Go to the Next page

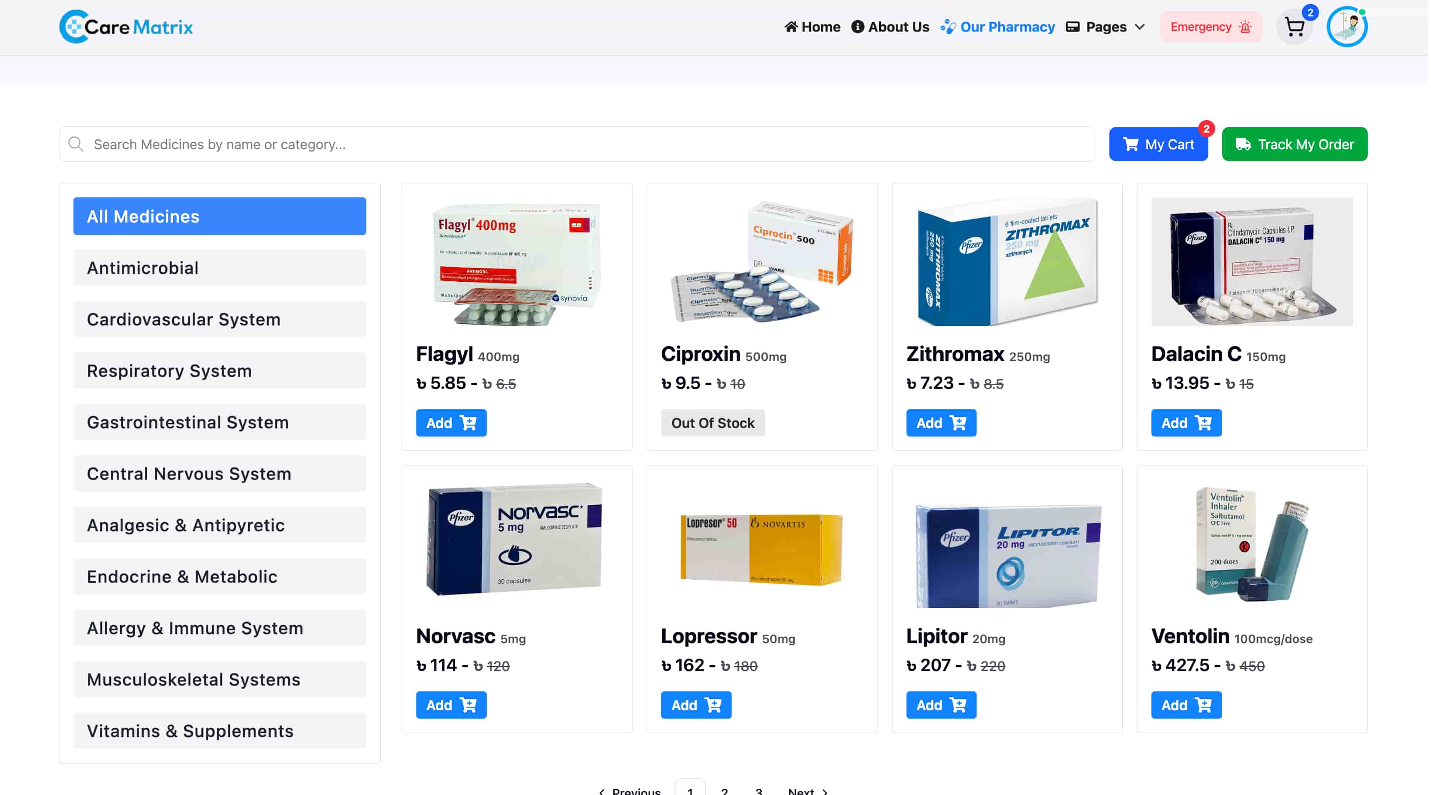pyautogui.click(x=810, y=791)
